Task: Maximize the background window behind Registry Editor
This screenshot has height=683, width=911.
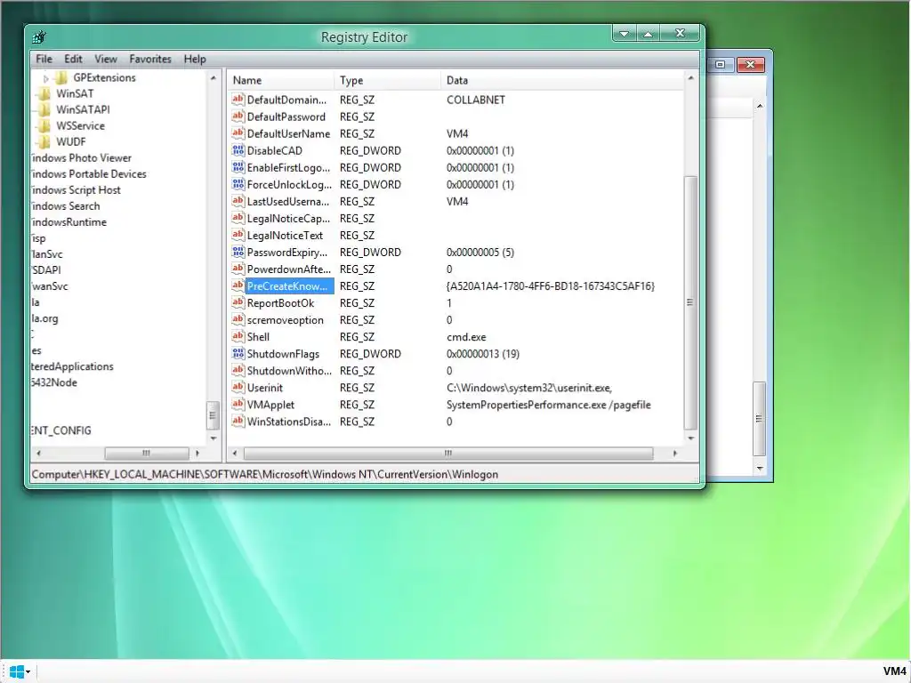Action: tap(720, 64)
